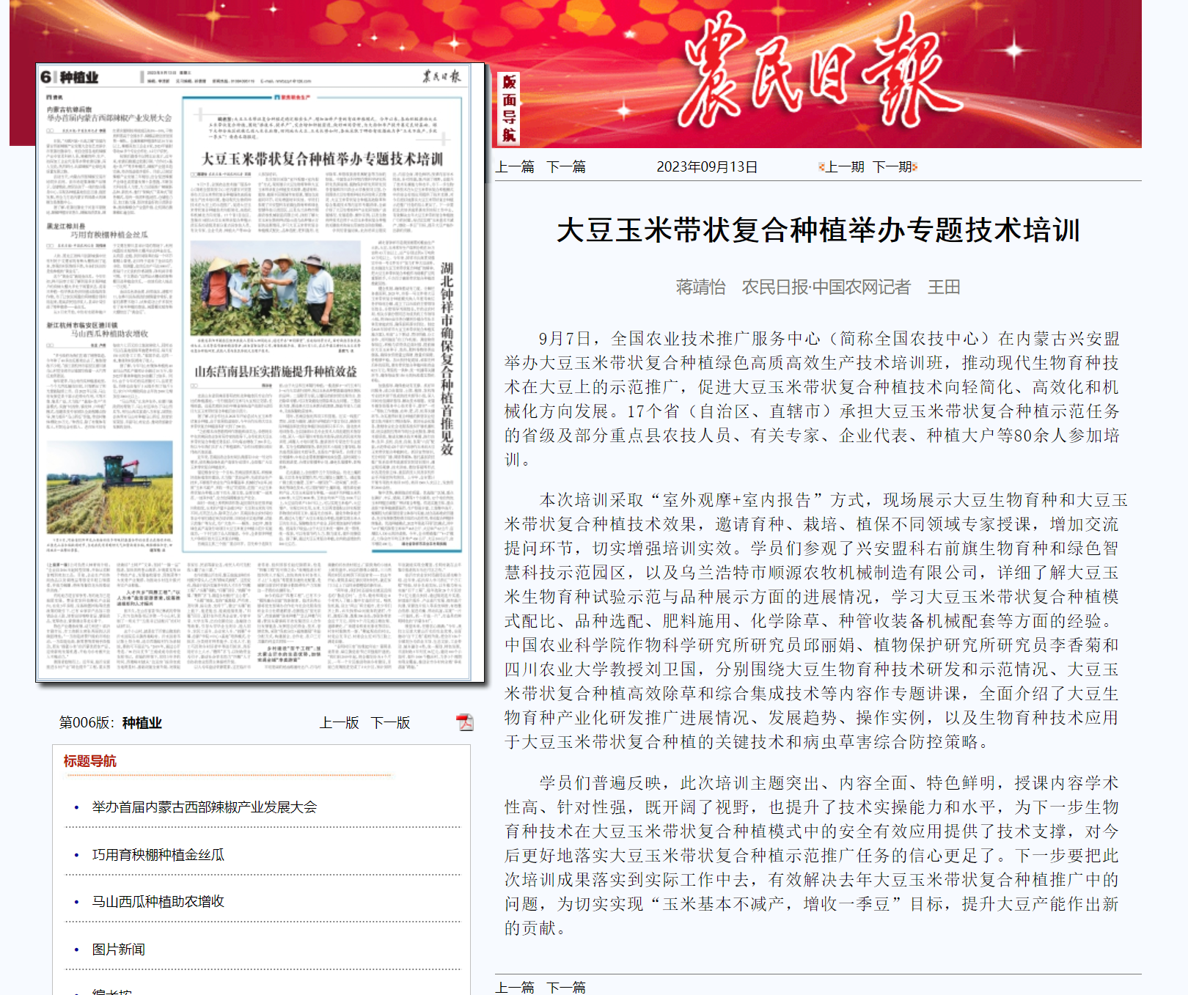Click bottom 下一篇 link below the article
1188x995 pixels.
coord(566,987)
